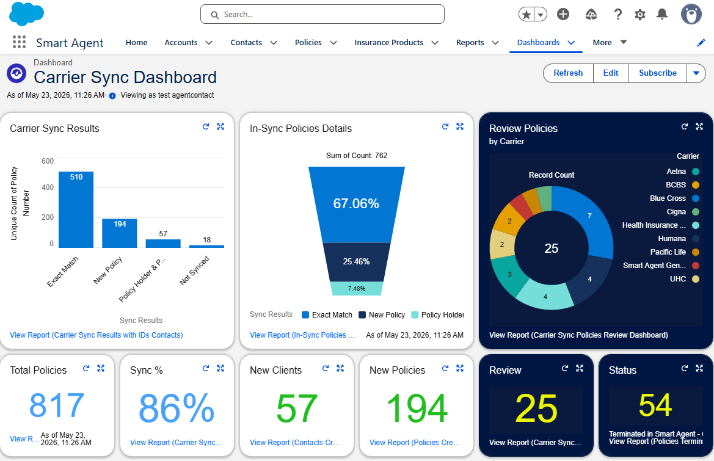Open the Help question mark

click(x=618, y=15)
